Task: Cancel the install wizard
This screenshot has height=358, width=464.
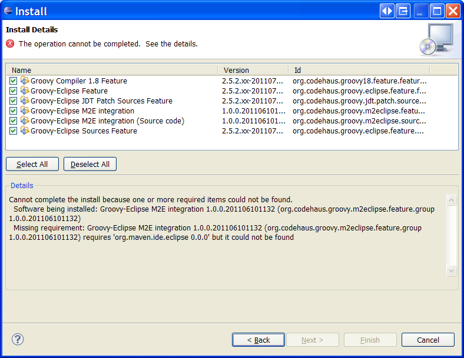Action: point(428,340)
